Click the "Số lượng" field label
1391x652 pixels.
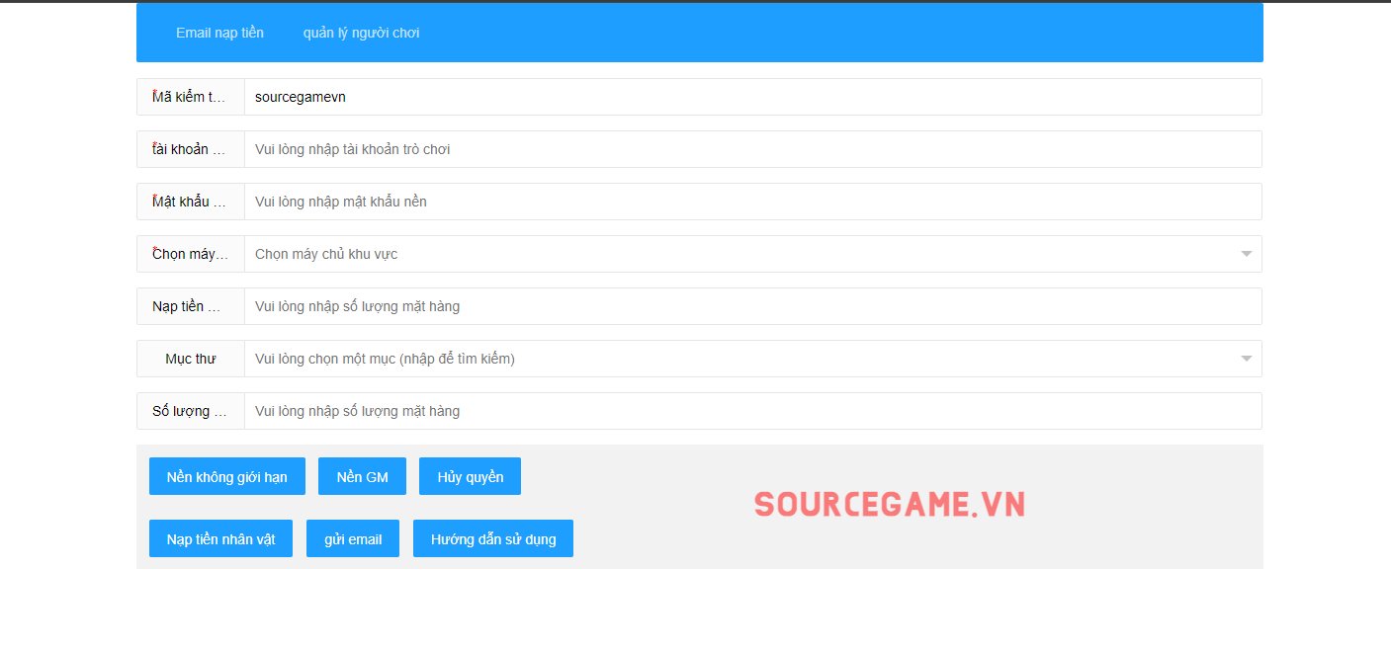click(x=191, y=411)
